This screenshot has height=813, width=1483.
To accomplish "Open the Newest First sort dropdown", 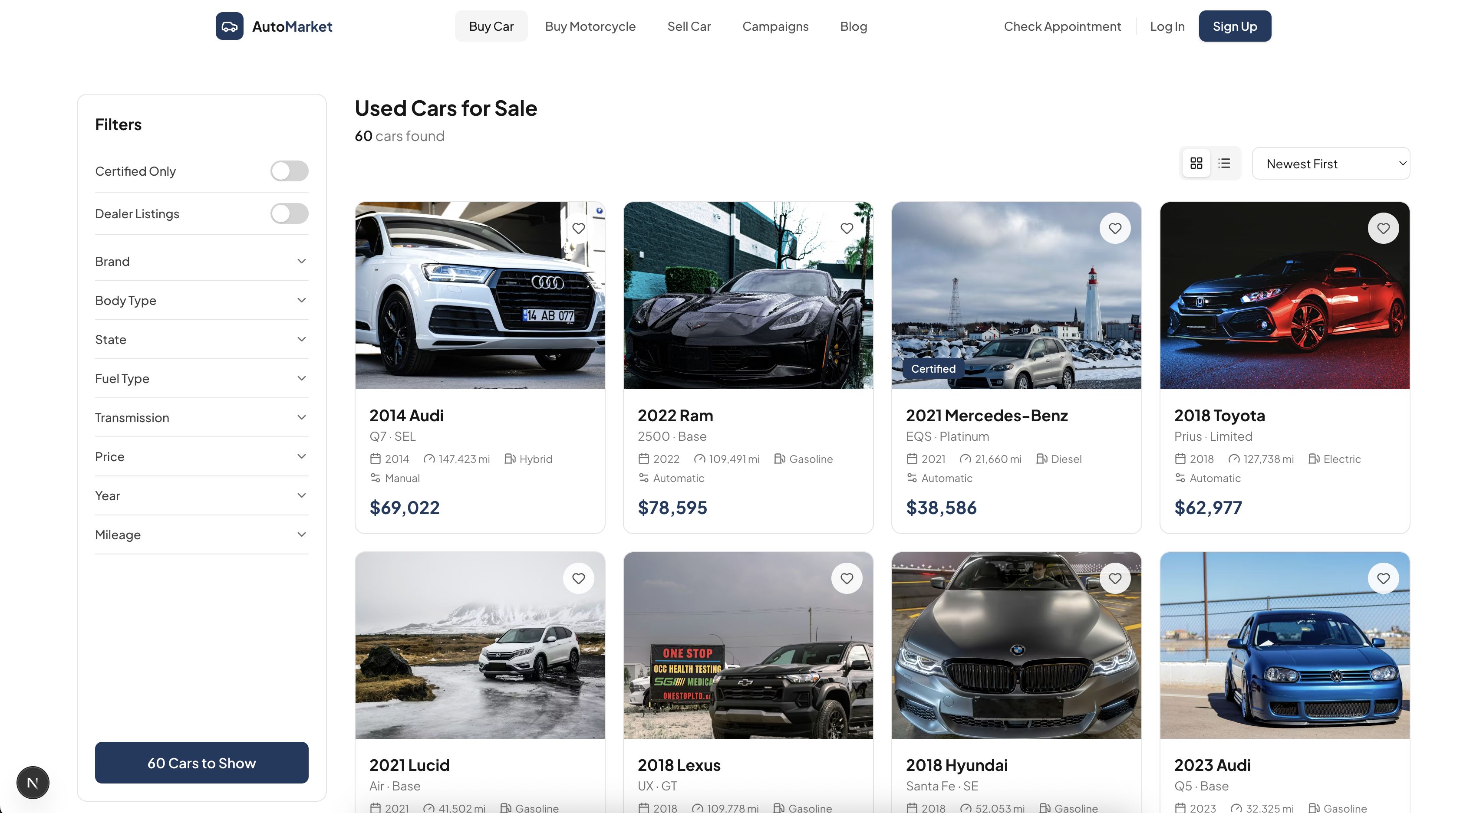I will [1331, 164].
